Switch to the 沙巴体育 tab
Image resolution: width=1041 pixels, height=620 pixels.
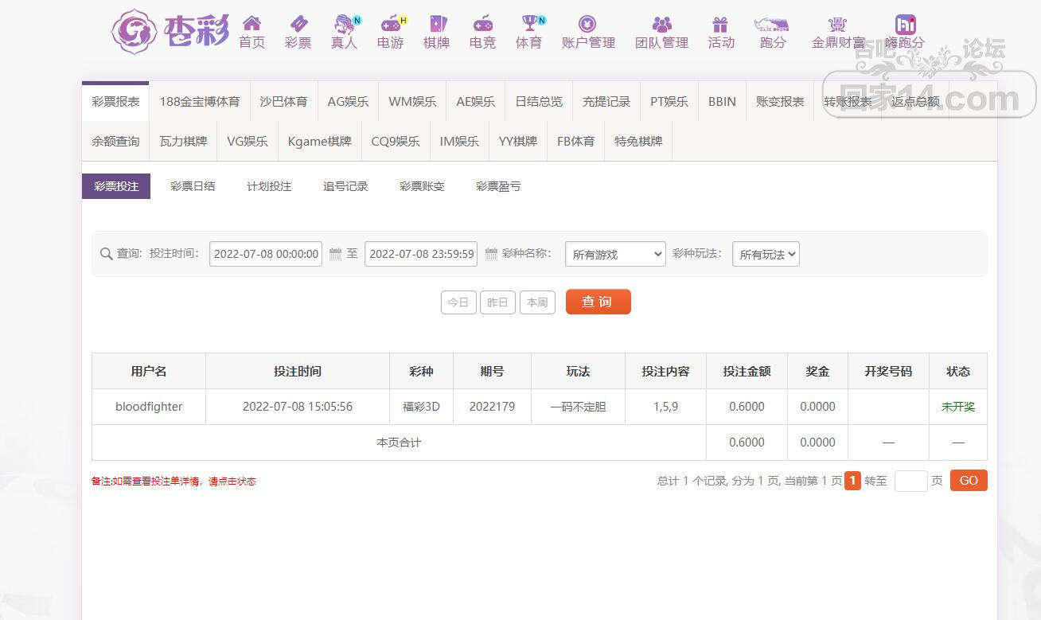283,102
